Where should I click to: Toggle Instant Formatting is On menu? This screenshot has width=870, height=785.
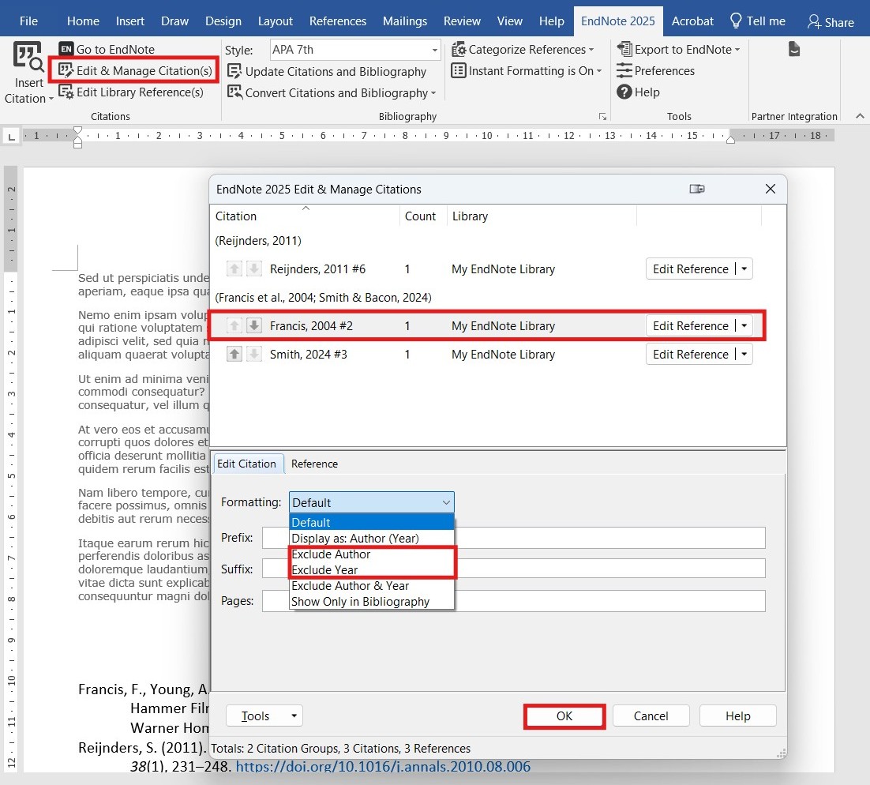coord(527,70)
